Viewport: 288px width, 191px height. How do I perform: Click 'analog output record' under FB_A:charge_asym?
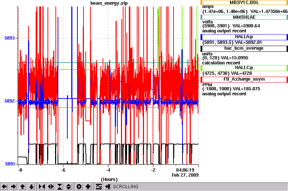pos(224,94)
